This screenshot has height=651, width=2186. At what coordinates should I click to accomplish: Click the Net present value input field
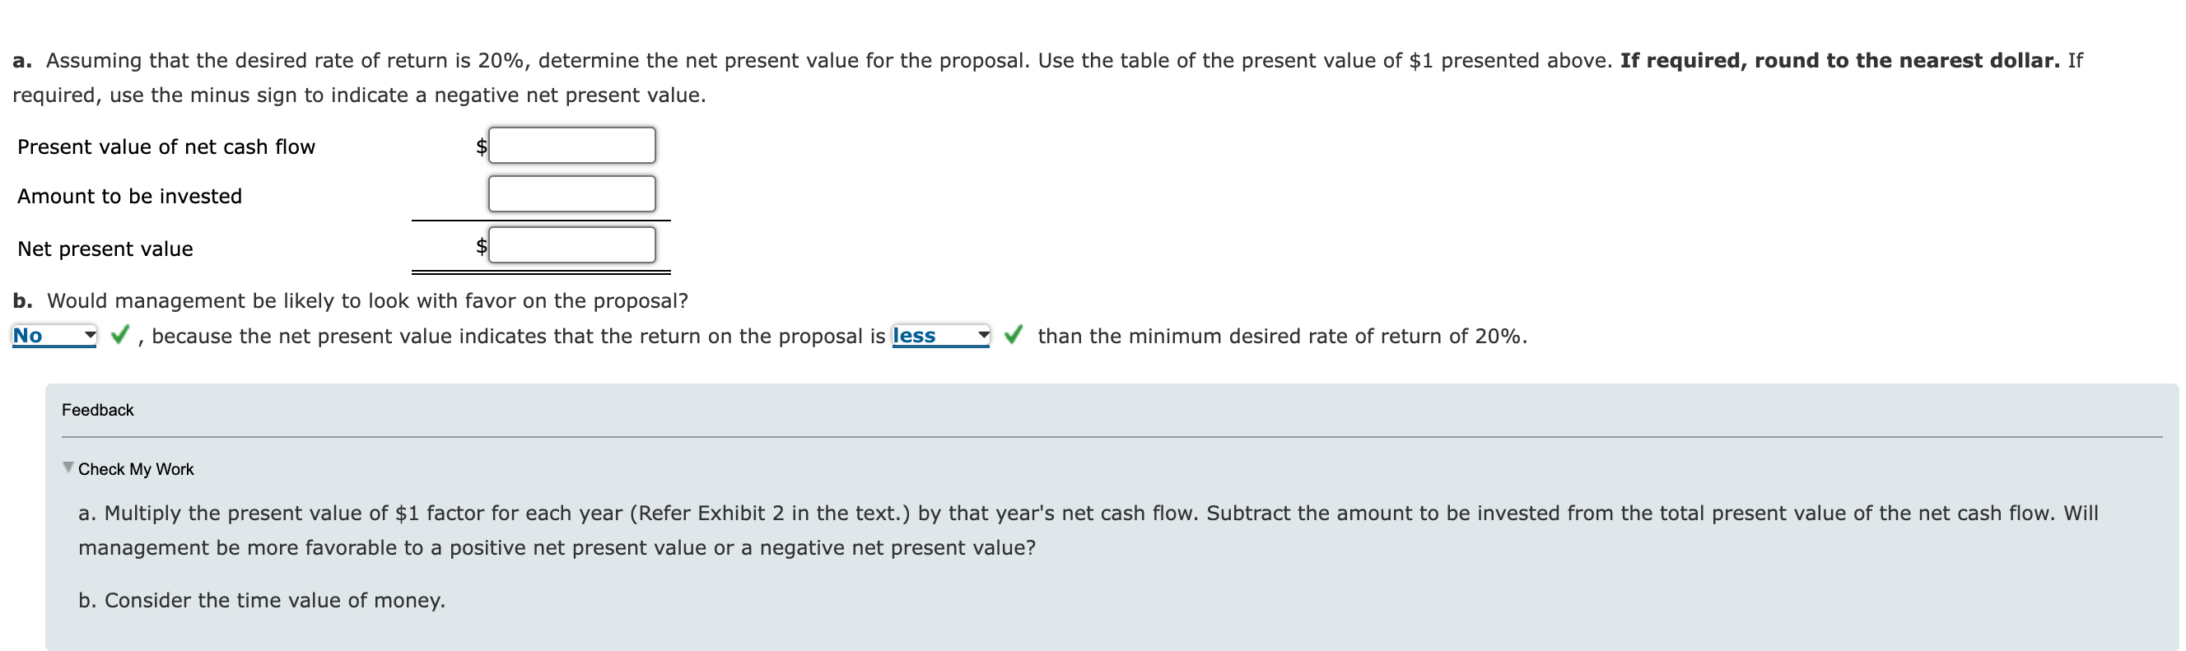pos(571,244)
